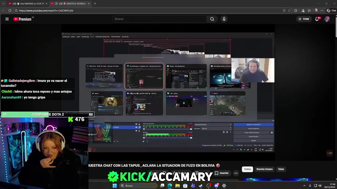The height and width of the screenshot is (189, 337).
Task: Open Microsoft Store from the taskbar
Action: click(x=185, y=186)
